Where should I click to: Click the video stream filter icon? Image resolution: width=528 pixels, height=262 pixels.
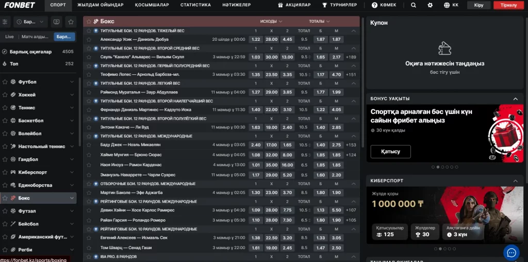(57, 22)
